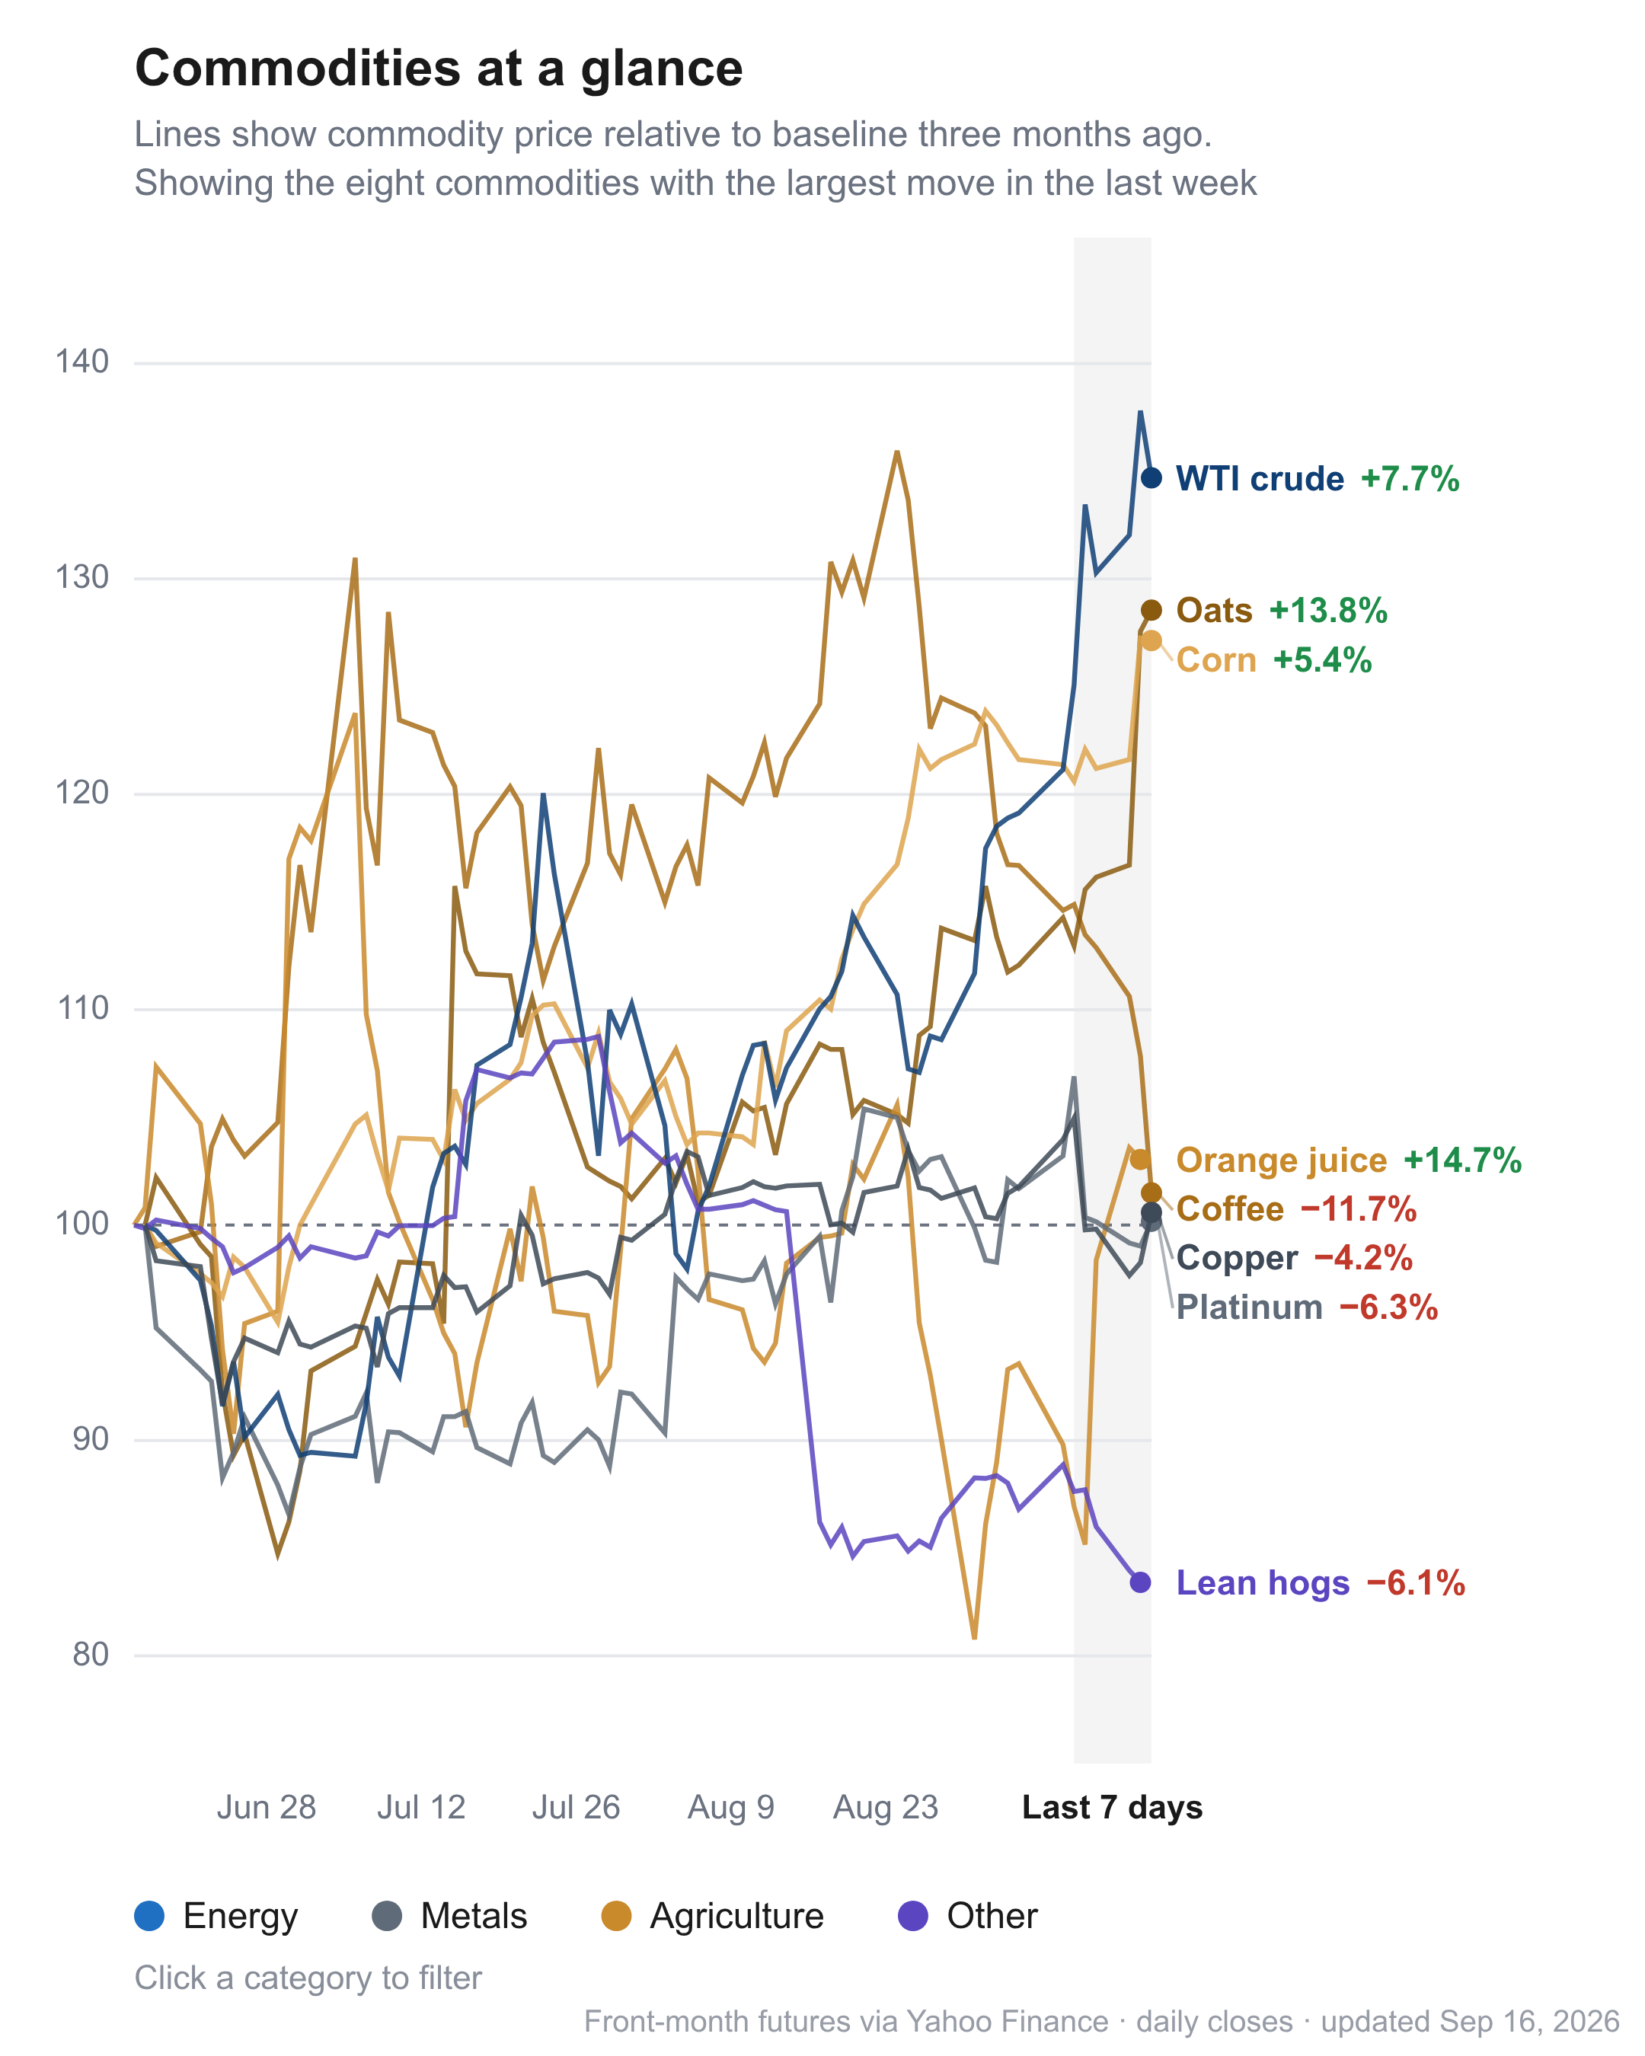1645x2056 pixels.
Task: Click the Aug 23 date axis label
Action: 886,1807
